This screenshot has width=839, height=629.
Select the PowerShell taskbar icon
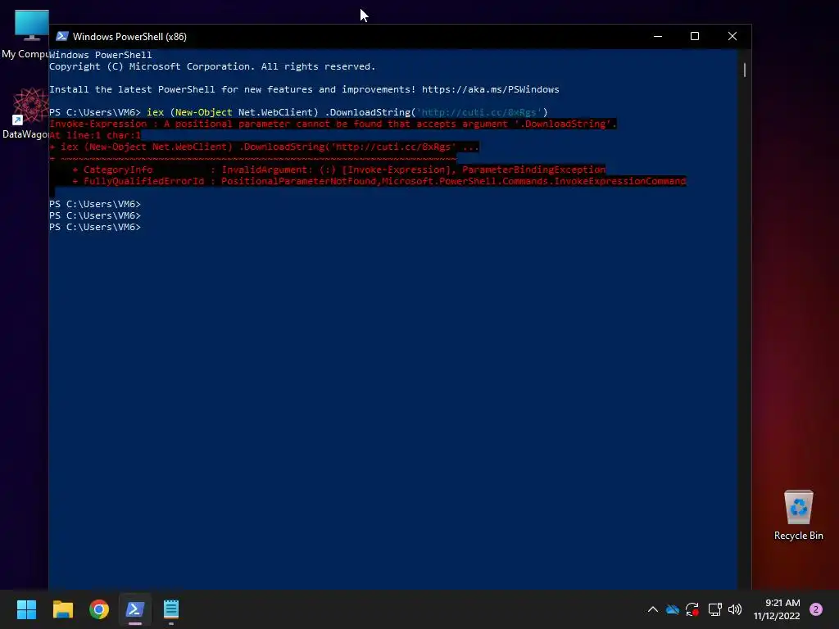[x=135, y=609]
